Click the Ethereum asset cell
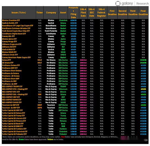 click(x=63, y=89)
